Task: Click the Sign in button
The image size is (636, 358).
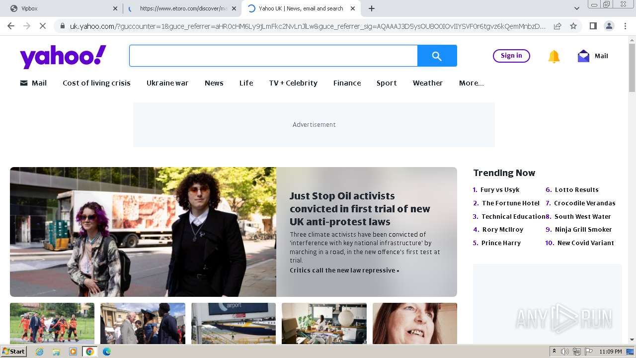Action: [x=511, y=56]
